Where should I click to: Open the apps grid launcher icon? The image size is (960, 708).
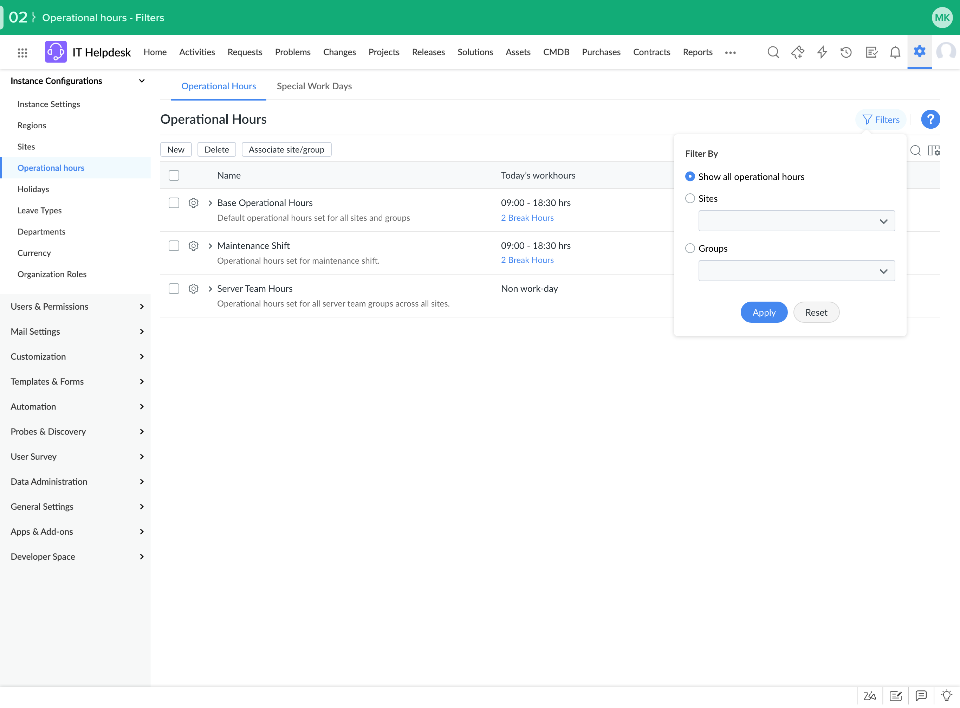point(22,52)
